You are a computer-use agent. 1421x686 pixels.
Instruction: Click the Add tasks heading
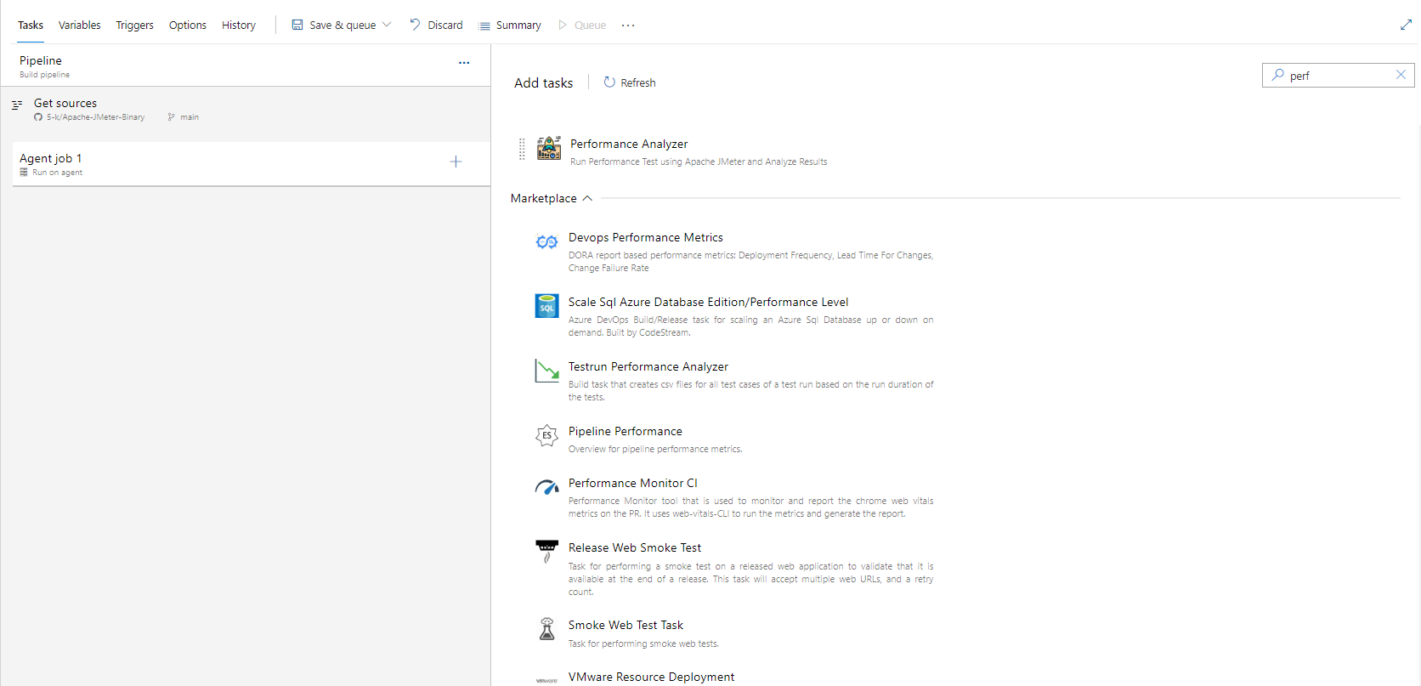point(544,82)
